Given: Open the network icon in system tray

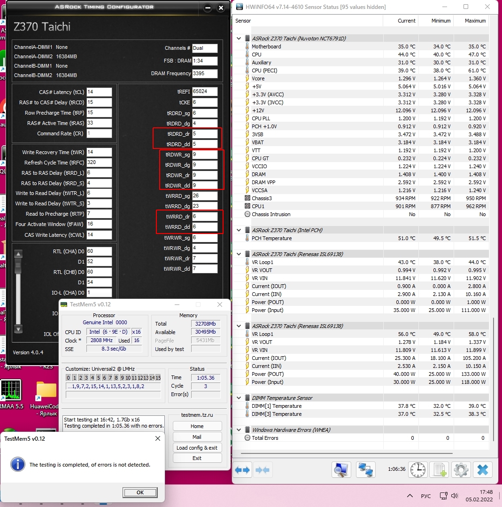Looking at the screenshot, I should [x=443, y=496].
